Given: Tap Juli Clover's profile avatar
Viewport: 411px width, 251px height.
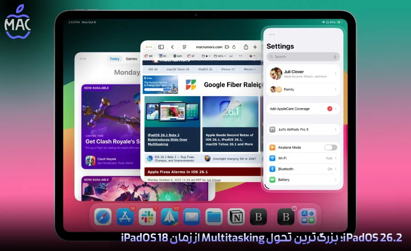Looking at the screenshot, I should coord(276,73).
